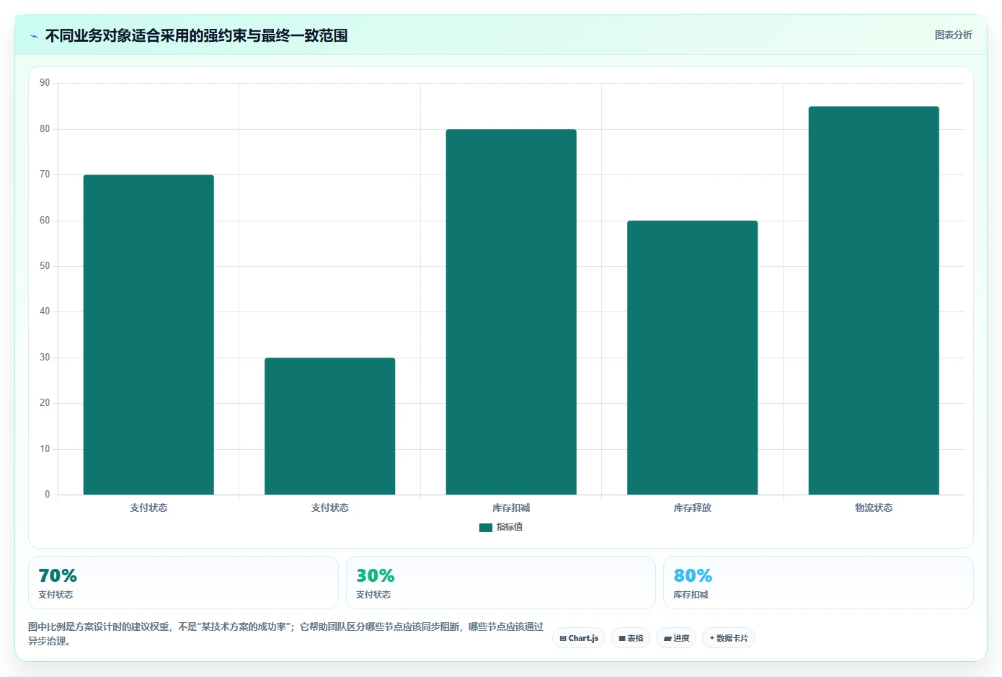Click the y-axis tick value 90

pyautogui.click(x=45, y=83)
